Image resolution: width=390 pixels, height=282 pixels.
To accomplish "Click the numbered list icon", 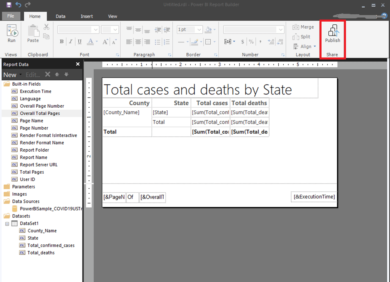I will tap(167, 42).
